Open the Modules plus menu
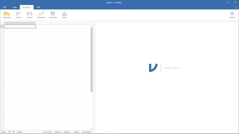The width and height of the screenshot is (239, 134). 232,15
